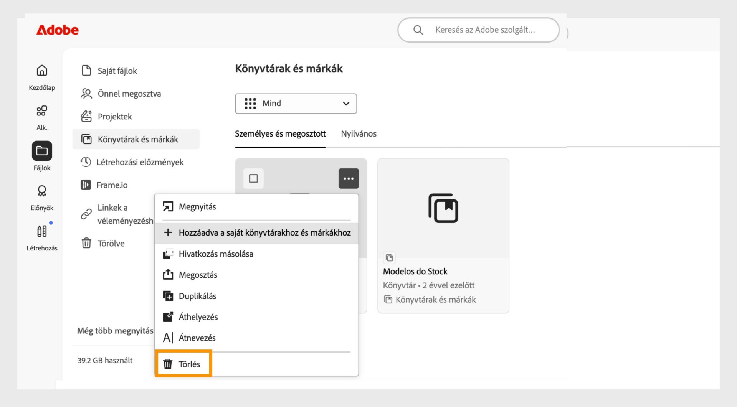Image resolution: width=737 pixels, height=407 pixels.
Task: Click Könyvtárak és márkák label on Modelos card
Action: pos(436,300)
